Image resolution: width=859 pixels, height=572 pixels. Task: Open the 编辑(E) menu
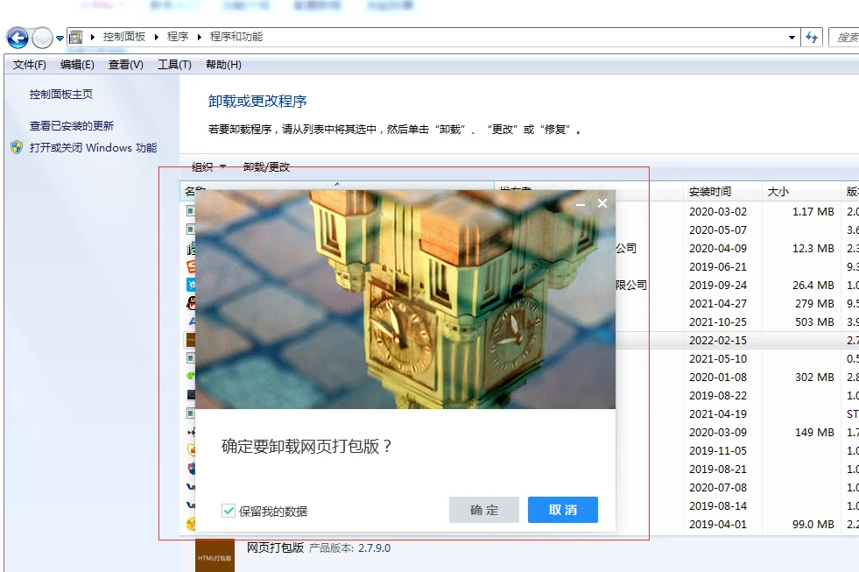77,65
